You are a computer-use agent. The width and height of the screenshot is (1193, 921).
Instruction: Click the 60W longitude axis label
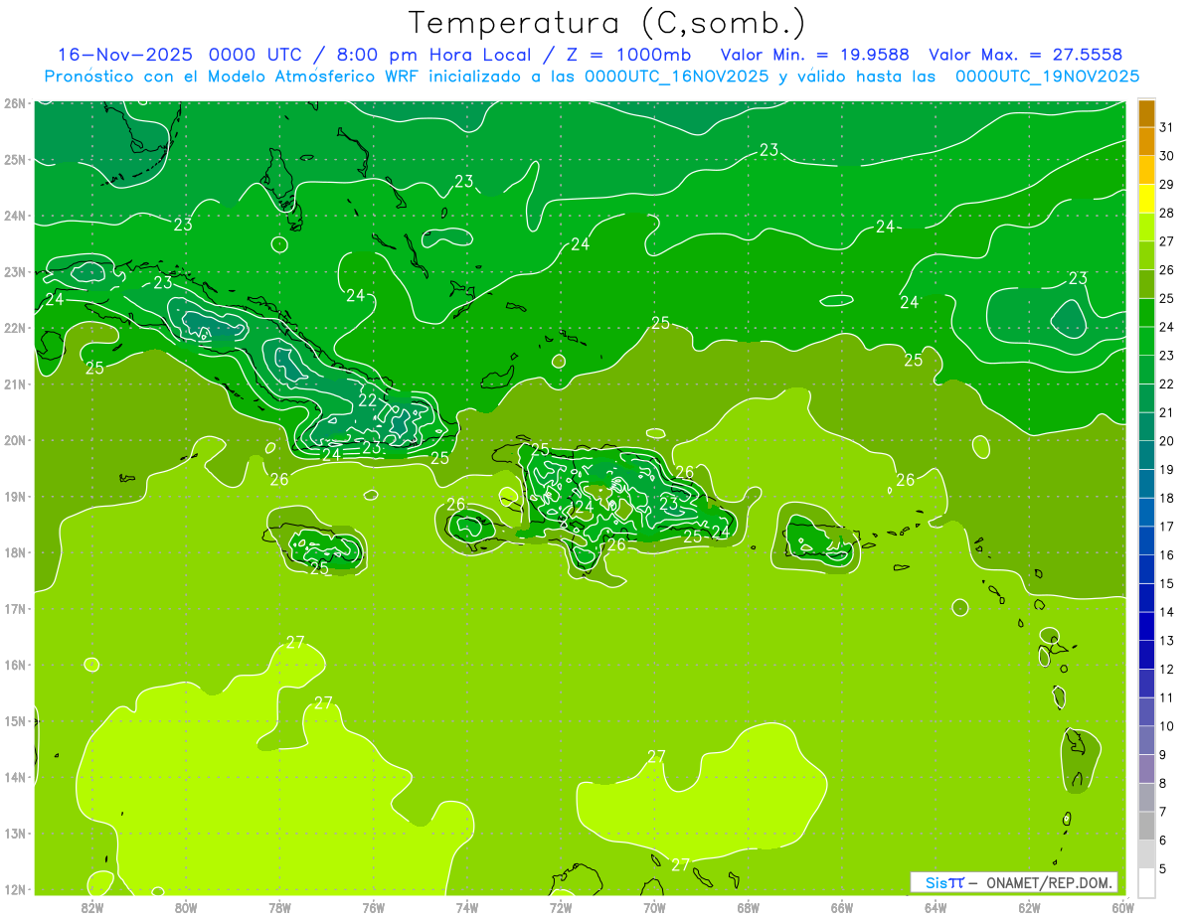pos(1122,907)
